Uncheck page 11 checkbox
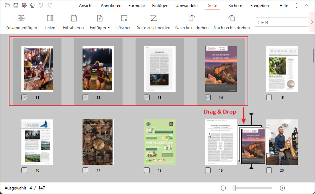Image resolution: width=315 pixels, height=194 pixels. pos(24,97)
